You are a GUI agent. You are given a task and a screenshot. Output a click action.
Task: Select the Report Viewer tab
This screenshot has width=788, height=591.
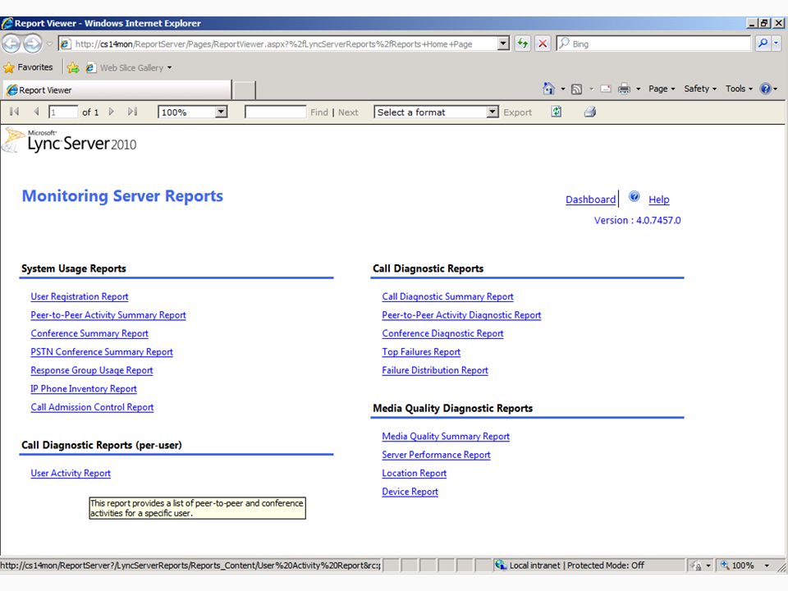coord(117,90)
